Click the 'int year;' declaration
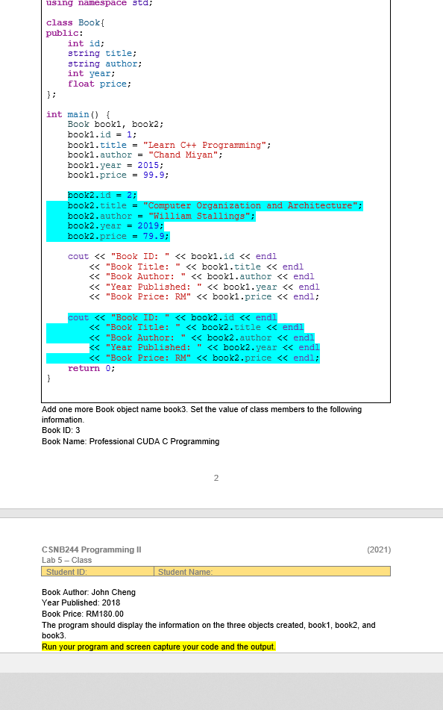 (x=92, y=73)
